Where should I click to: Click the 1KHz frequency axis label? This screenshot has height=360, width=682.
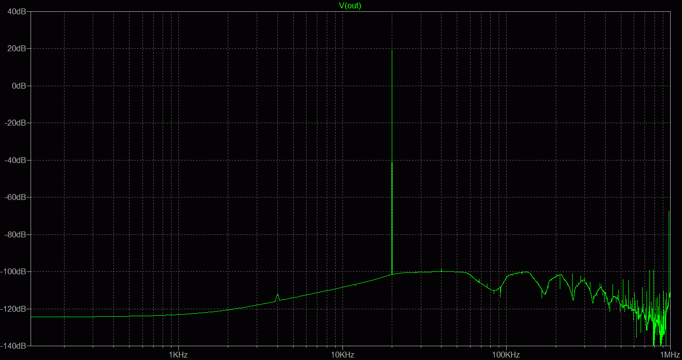coord(178,355)
